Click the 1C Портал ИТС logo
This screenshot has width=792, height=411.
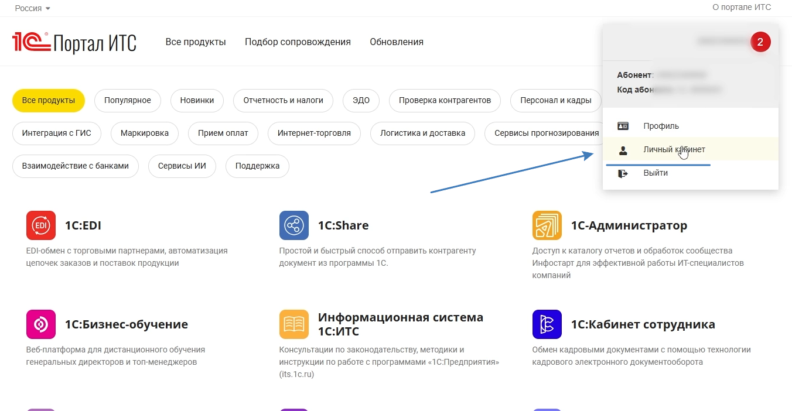74,42
